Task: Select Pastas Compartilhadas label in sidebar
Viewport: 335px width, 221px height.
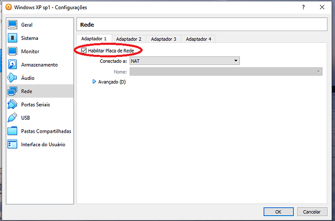Action: coord(46,131)
